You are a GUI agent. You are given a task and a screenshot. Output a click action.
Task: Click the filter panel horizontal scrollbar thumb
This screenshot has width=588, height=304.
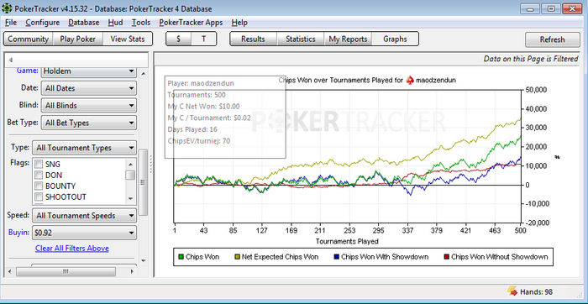click(66, 271)
